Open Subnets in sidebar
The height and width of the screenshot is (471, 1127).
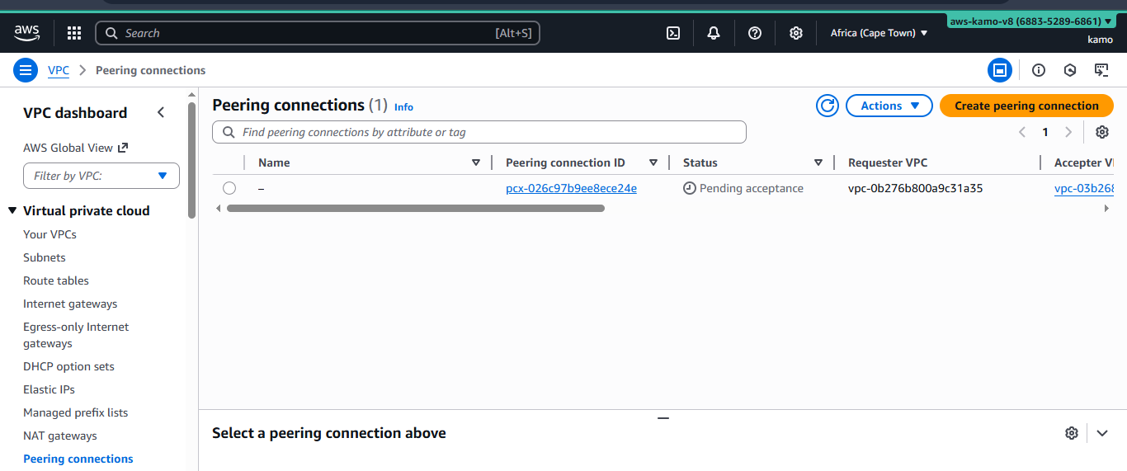click(x=45, y=257)
